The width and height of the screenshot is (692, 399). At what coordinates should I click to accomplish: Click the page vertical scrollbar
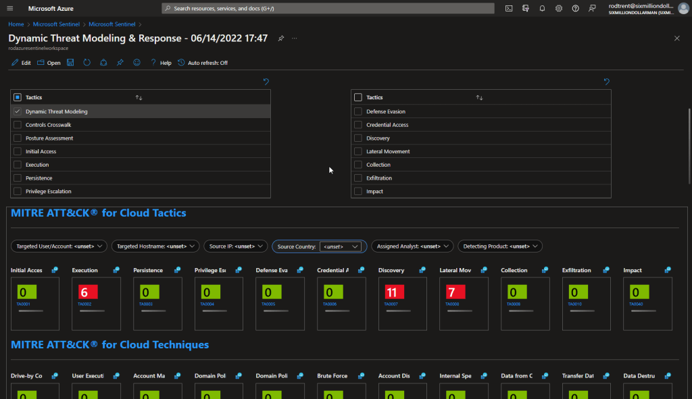(x=689, y=146)
